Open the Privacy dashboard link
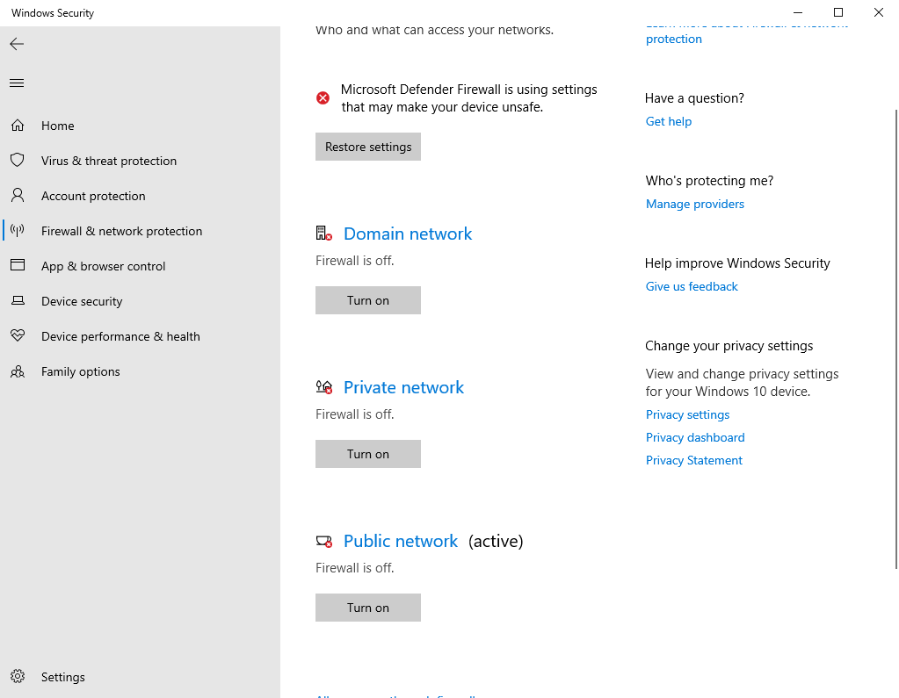This screenshot has height=698, width=899. tap(694, 437)
